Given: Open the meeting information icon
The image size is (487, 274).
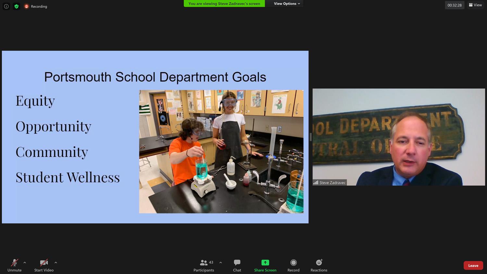Looking at the screenshot, I should 6,6.
